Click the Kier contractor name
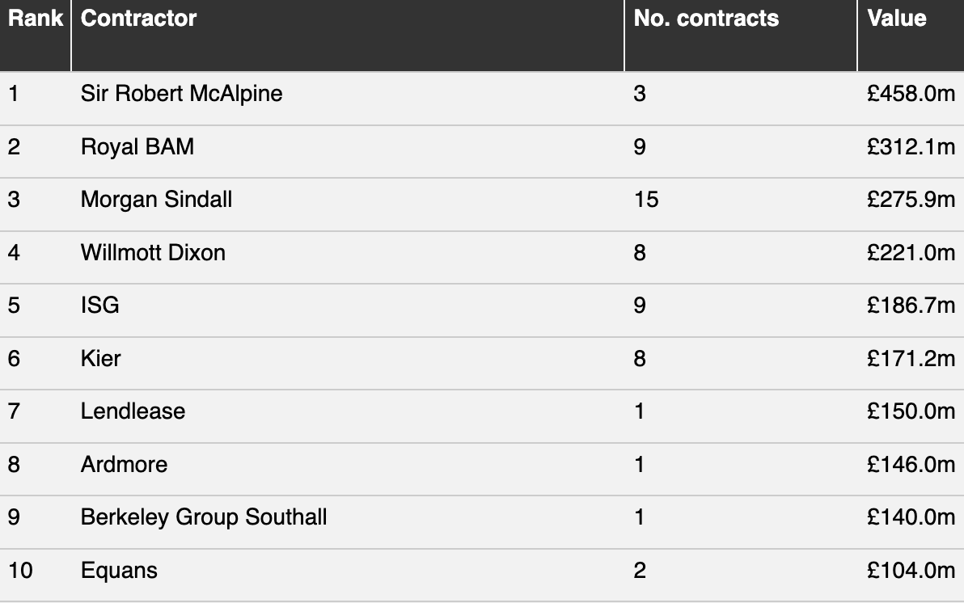 click(100, 358)
